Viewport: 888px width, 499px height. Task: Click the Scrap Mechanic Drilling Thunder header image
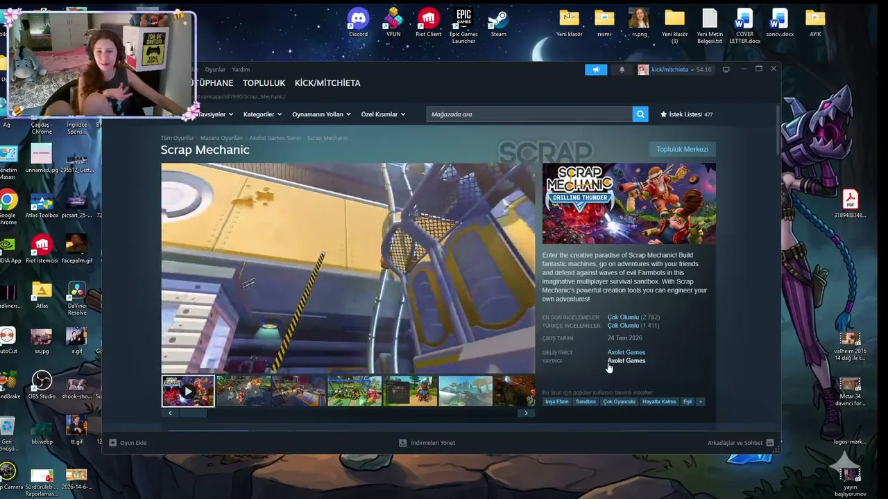(x=629, y=204)
